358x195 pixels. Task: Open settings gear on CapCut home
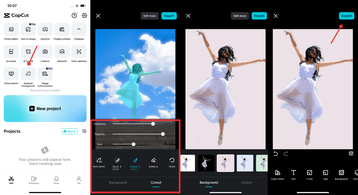(84, 16)
